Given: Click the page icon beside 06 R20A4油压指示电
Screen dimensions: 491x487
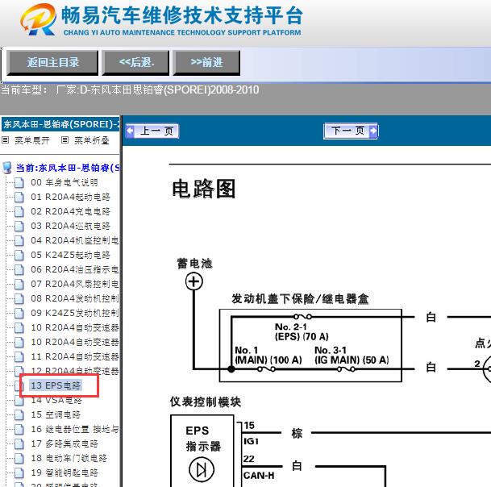Looking at the screenshot, I should (19, 269).
